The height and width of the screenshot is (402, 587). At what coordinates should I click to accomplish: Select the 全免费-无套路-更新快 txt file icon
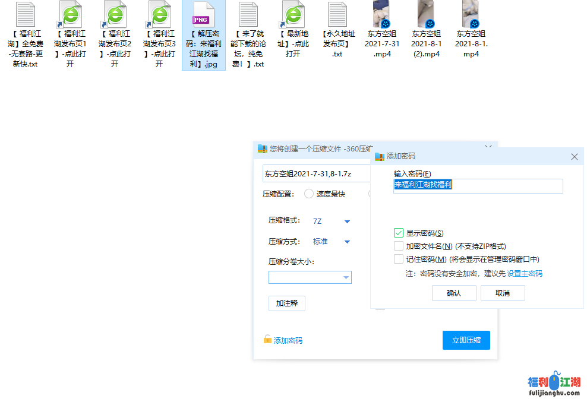[25, 16]
